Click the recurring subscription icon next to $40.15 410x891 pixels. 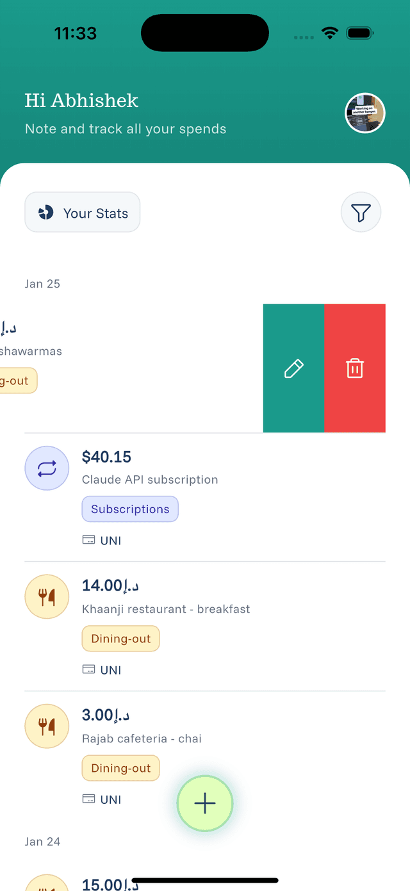pyautogui.click(x=47, y=468)
